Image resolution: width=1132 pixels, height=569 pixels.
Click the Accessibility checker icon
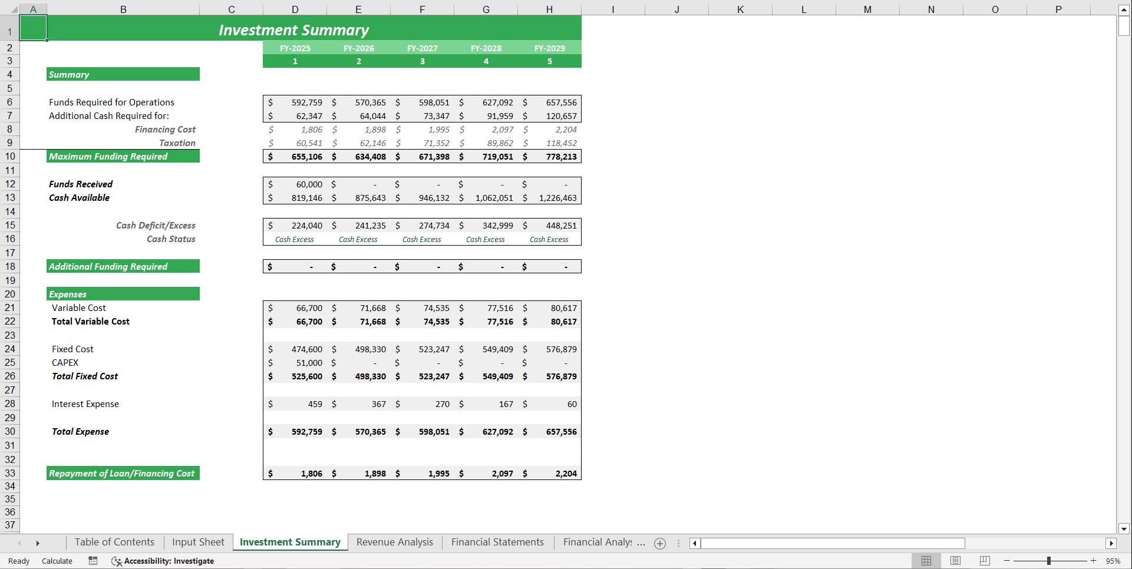tap(116, 561)
